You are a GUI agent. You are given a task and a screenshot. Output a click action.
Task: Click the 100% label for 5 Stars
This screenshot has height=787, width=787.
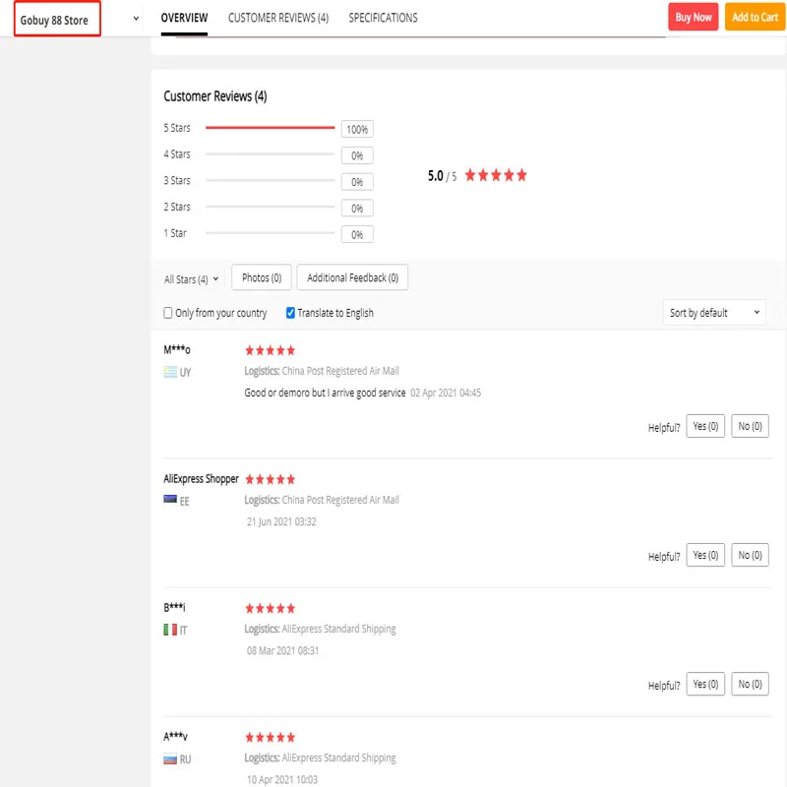[357, 130]
